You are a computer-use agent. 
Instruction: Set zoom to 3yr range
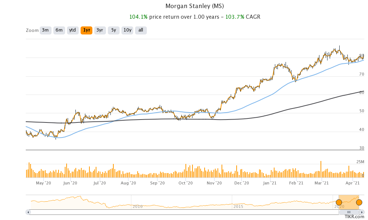(x=100, y=30)
